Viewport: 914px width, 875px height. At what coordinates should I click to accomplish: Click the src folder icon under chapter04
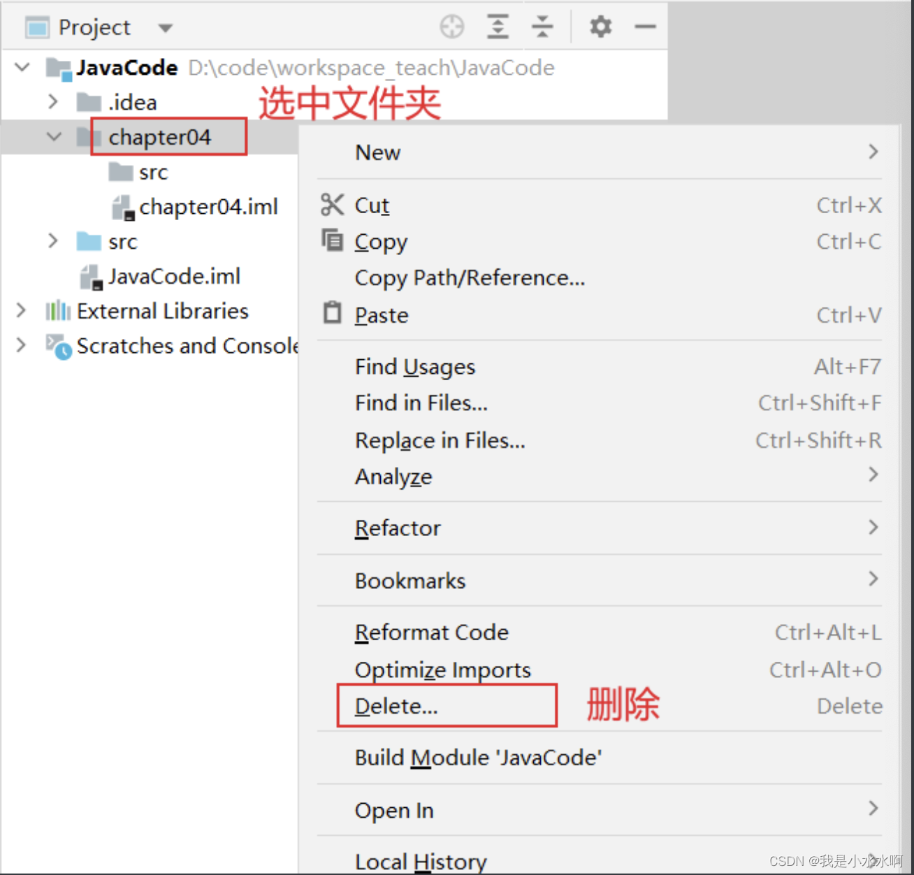pyautogui.click(x=121, y=172)
